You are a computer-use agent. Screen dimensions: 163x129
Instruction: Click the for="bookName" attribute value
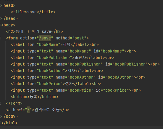point(49,44)
